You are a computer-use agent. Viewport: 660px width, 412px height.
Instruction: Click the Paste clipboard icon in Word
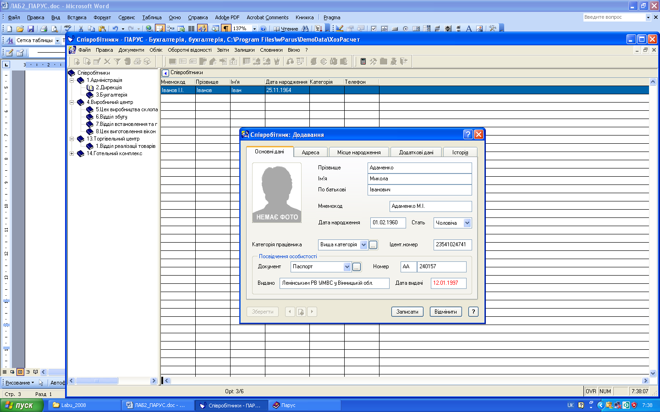tap(102, 29)
